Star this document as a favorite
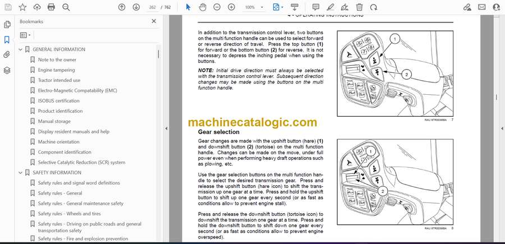 coord(22,7)
